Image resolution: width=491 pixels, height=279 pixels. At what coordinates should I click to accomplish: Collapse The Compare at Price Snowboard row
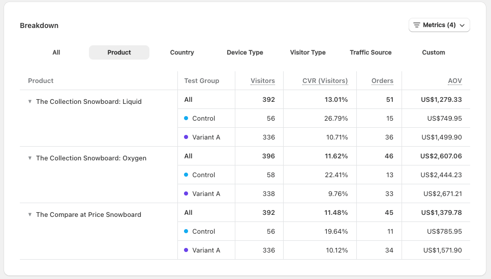[30, 214]
